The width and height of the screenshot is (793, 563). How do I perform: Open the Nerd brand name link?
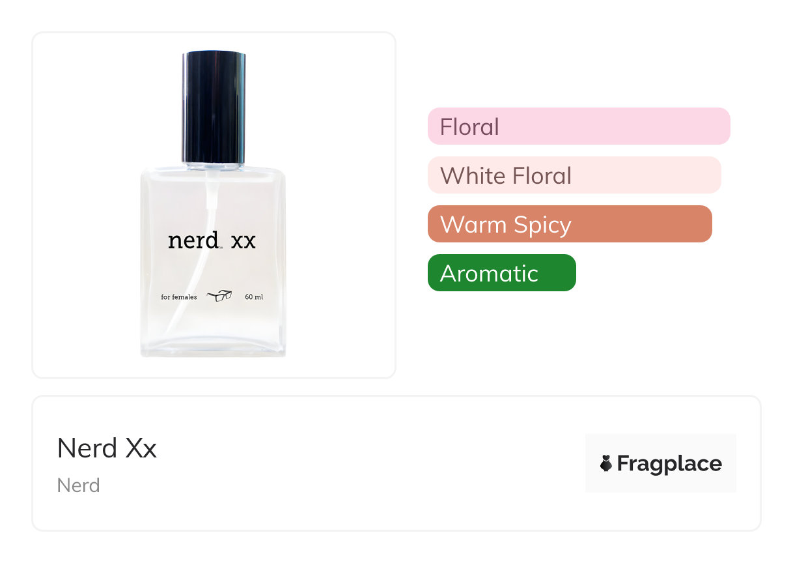[78, 485]
